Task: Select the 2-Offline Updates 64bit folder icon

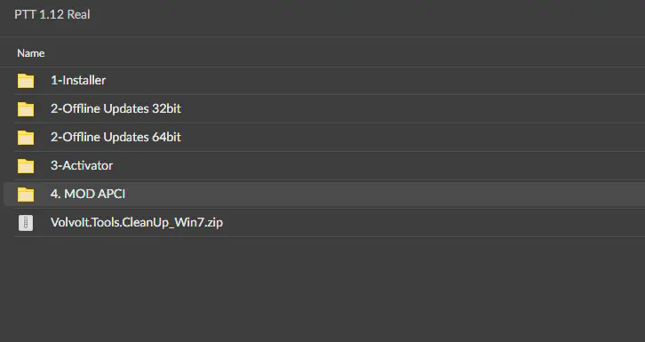Action: [x=26, y=138]
